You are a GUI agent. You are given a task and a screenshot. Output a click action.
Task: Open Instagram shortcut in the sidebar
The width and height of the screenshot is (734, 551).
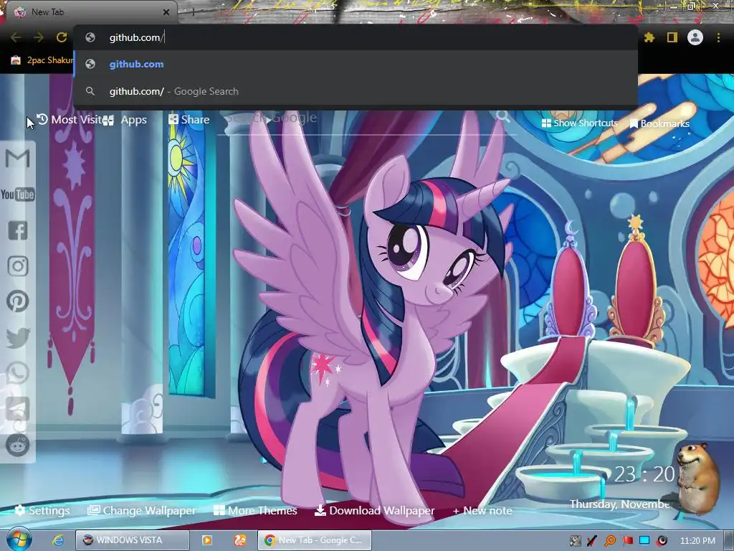coord(18,265)
